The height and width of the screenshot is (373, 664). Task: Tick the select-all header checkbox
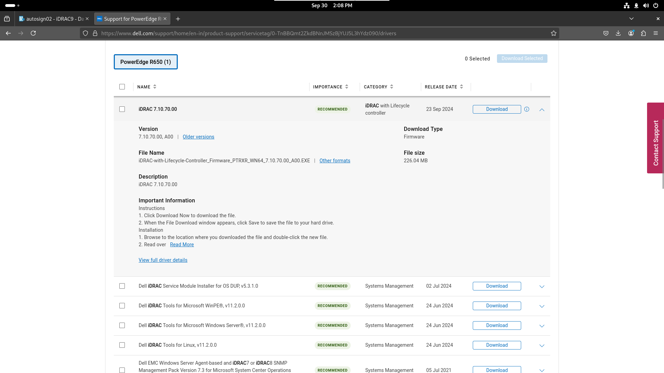(x=122, y=87)
